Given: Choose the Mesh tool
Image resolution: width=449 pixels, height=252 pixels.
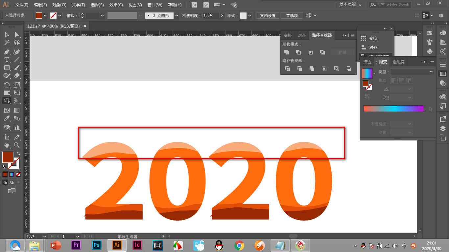Looking at the screenshot, I should pyautogui.click(x=7, y=110).
